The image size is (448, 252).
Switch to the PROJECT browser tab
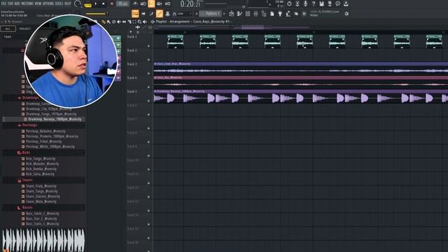point(24,29)
